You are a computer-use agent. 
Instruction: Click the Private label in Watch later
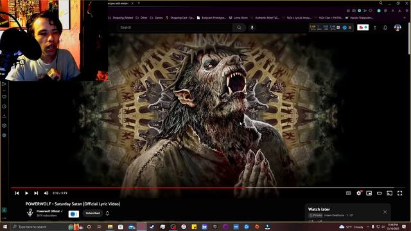point(316,216)
